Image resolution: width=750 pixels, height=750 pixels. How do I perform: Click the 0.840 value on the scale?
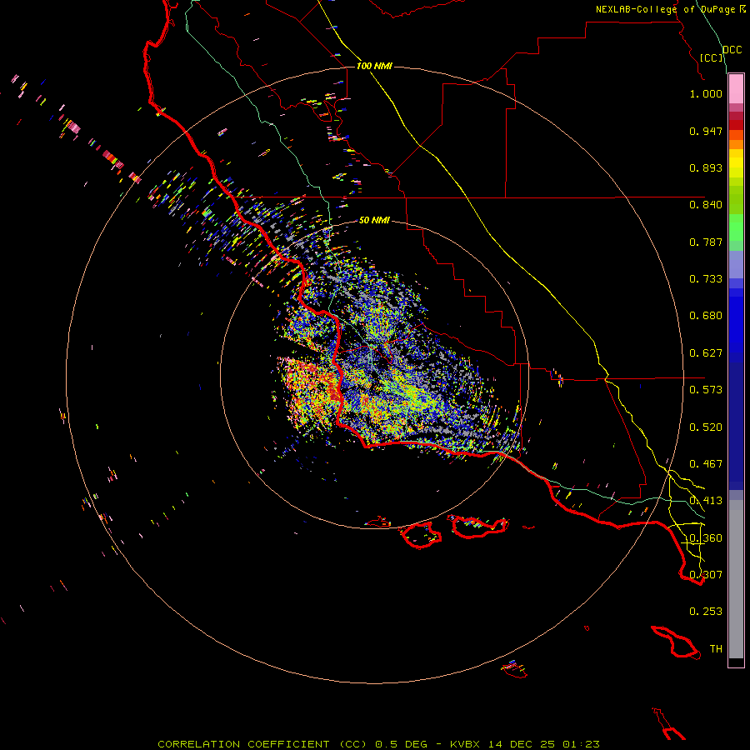706,205
